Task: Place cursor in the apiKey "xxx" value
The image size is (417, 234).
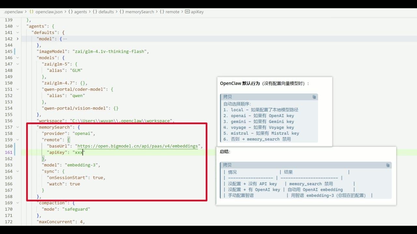Action: coord(79,152)
